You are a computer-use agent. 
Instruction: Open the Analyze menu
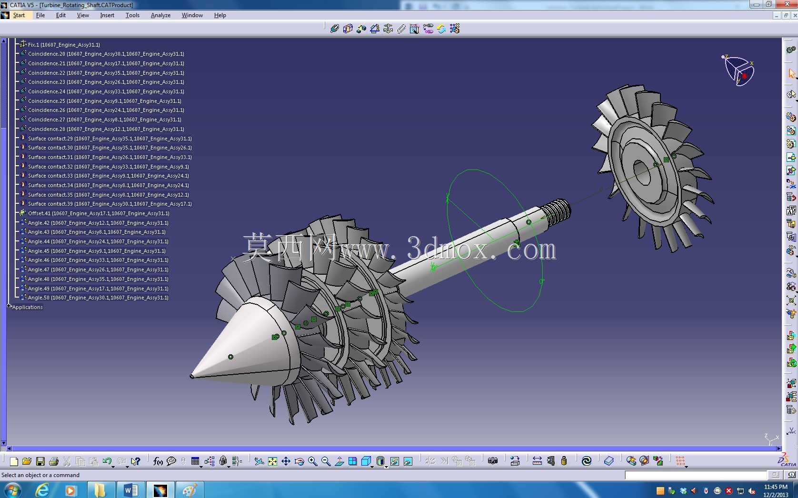(160, 15)
